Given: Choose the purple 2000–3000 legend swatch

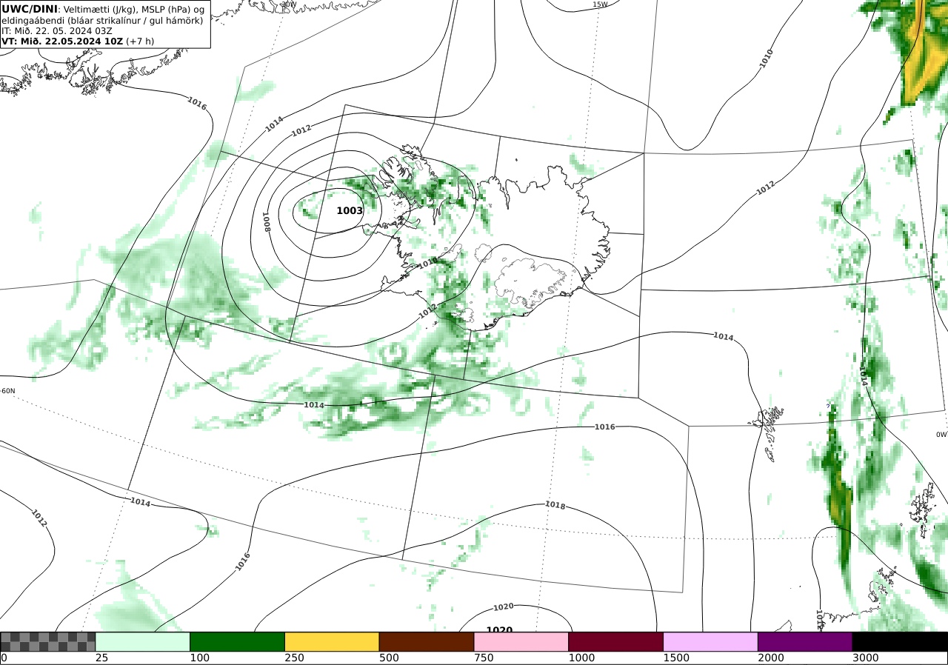Looking at the screenshot, I should click(805, 641).
